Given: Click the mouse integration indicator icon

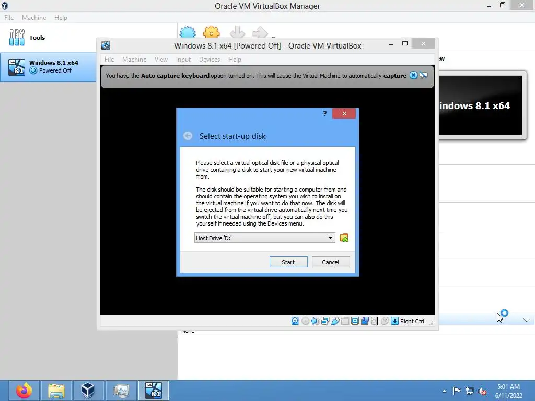Looking at the screenshot, I should coord(385,321).
